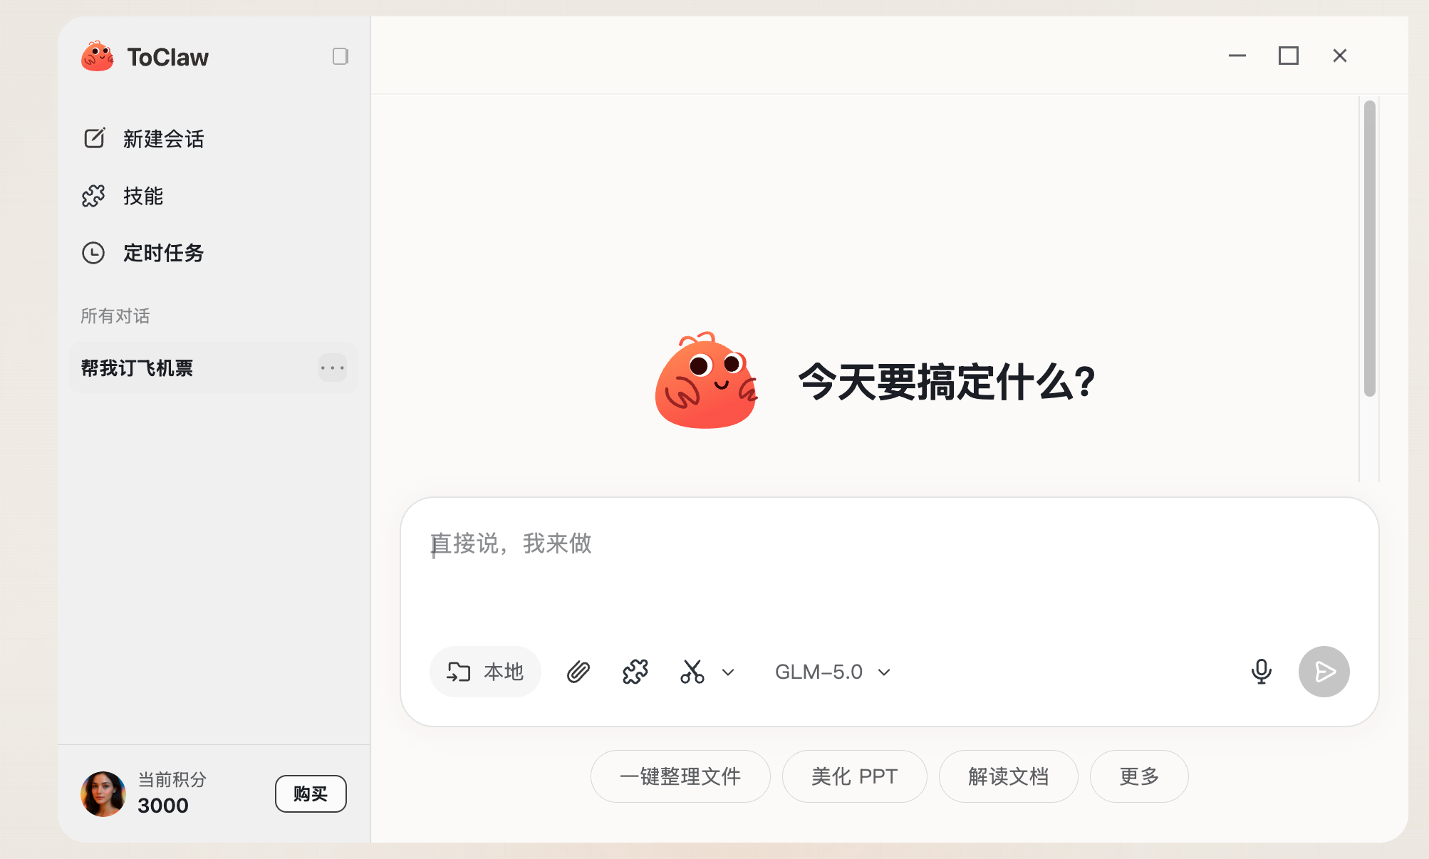
Task: Click the scissors screenshot icon
Action: click(692, 672)
